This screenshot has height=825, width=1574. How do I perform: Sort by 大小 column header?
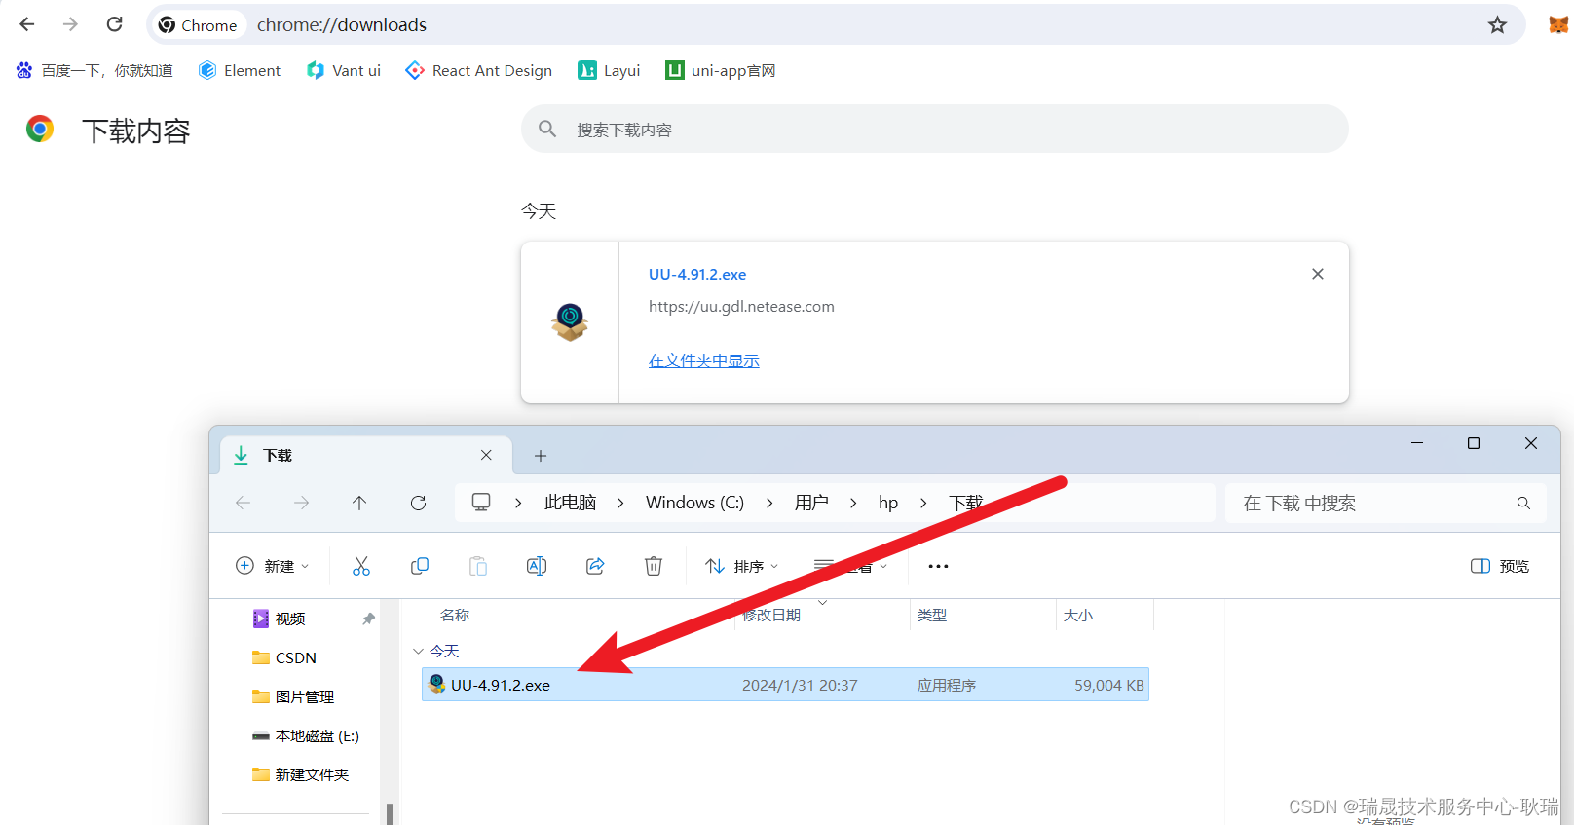pos(1078,615)
